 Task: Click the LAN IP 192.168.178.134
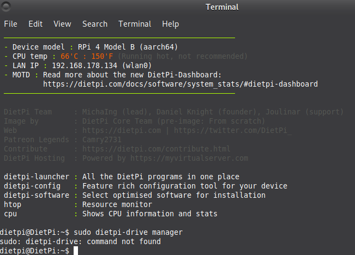85,65
